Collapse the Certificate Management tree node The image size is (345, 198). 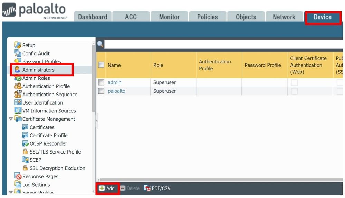11,119
